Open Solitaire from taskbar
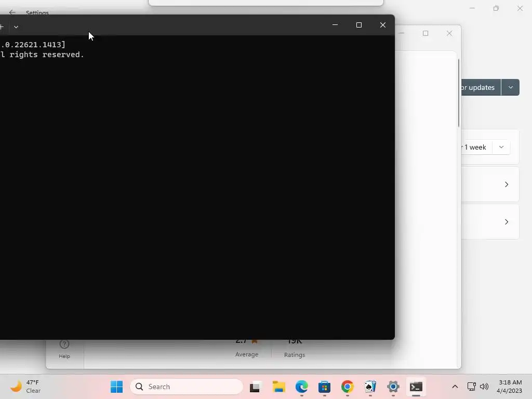This screenshot has height=399, width=532. (370, 387)
